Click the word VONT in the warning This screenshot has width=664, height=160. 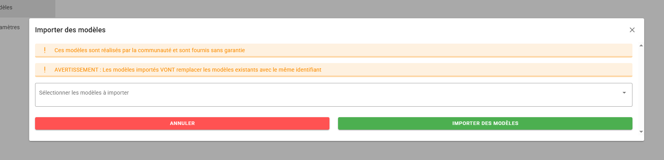tap(167, 70)
